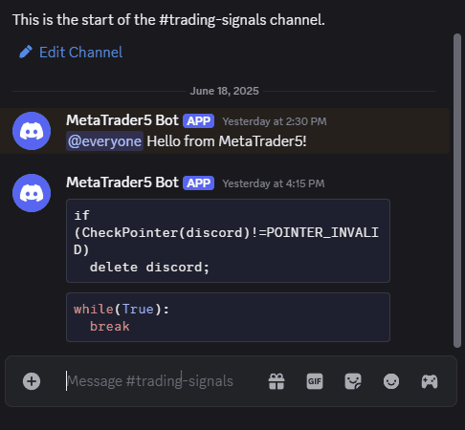Click the APP badge on first message
Viewport: 465px width, 430px height.
click(198, 121)
